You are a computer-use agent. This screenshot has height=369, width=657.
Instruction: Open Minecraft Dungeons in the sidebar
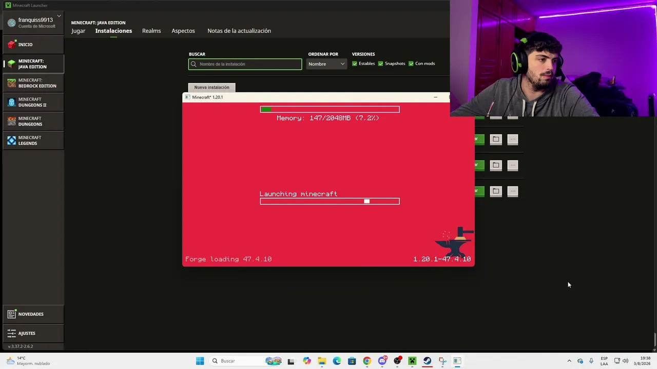33,121
